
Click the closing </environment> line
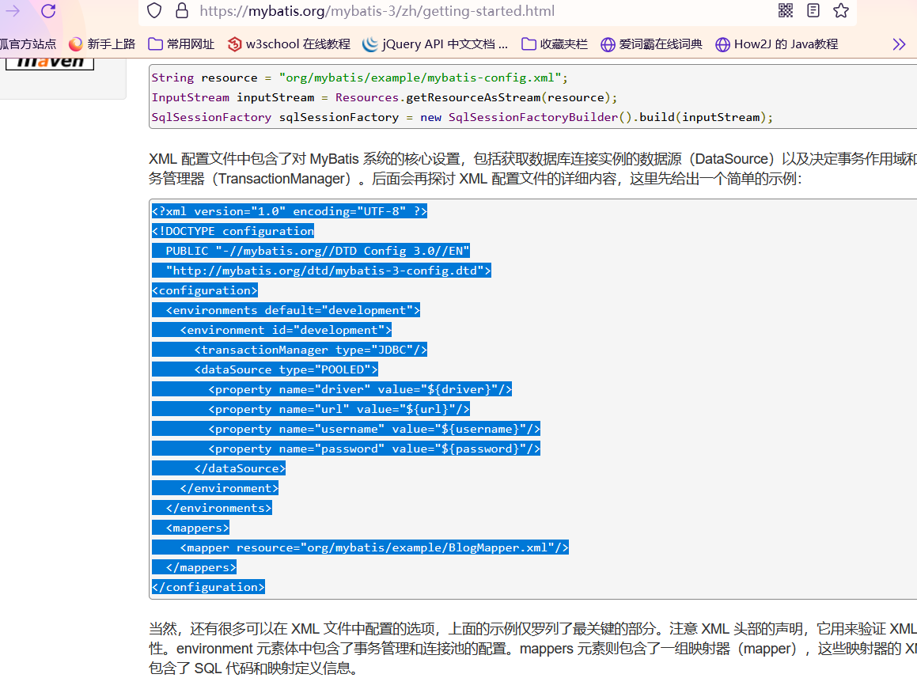click(x=215, y=488)
